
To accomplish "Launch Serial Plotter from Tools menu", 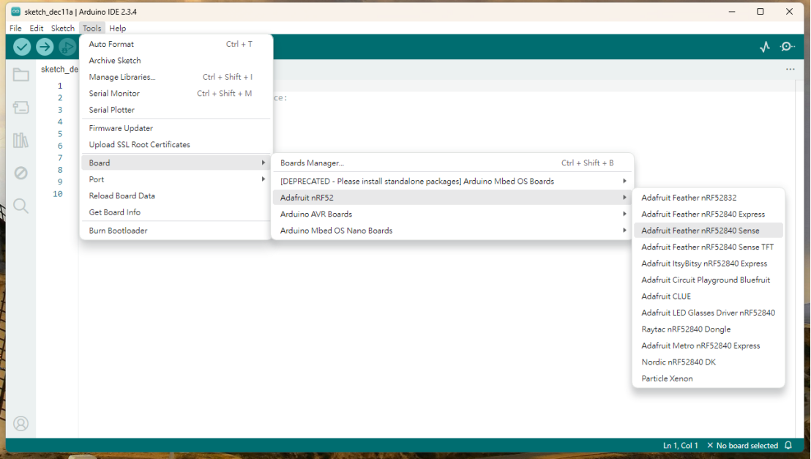I will click(x=176, y=110).
